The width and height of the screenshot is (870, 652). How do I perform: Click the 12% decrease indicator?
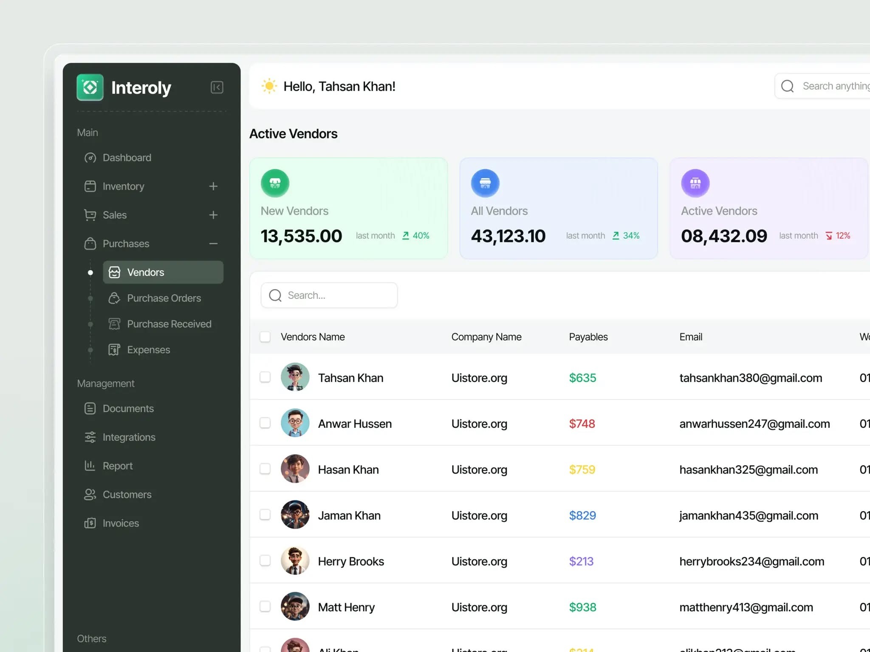tap(838, 236)
